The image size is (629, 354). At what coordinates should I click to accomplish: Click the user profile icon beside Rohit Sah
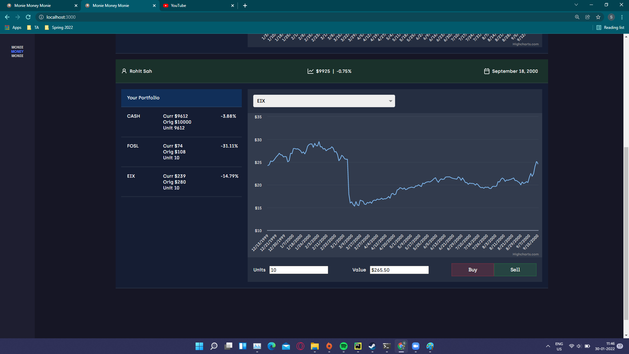coord(124,71)
